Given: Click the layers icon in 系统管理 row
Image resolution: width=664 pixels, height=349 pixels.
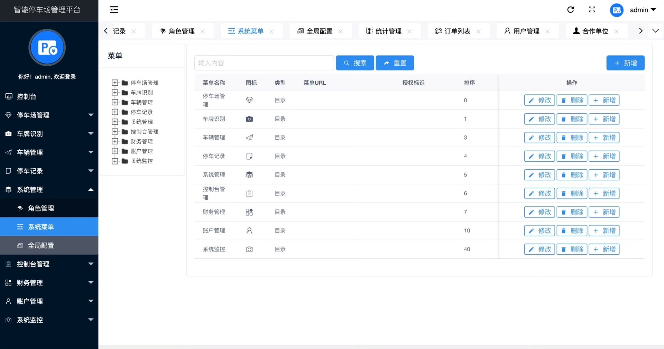Looking at the screenshot, I should [x=249, y=175].
